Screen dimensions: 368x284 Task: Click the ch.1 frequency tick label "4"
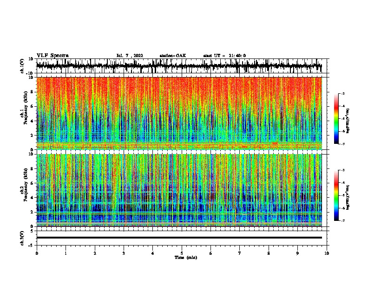tap(32, 121)
